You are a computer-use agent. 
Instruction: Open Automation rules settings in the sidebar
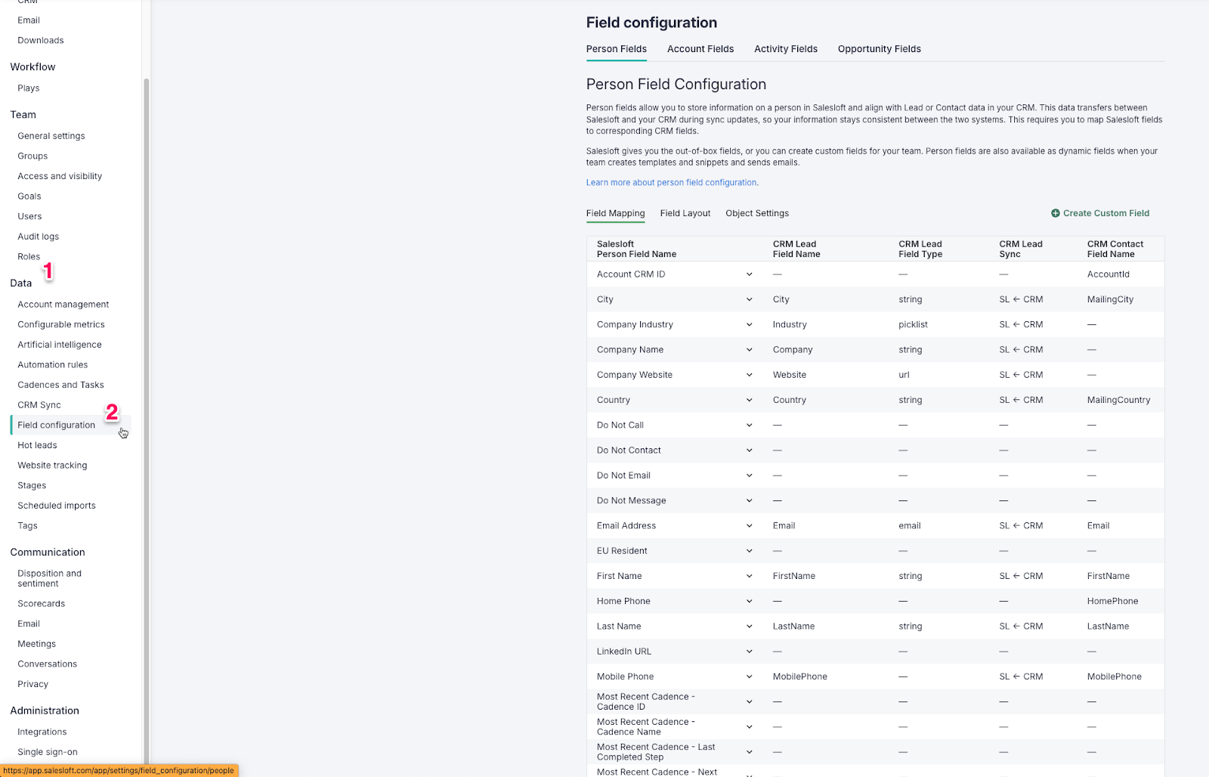pos(53,365)
